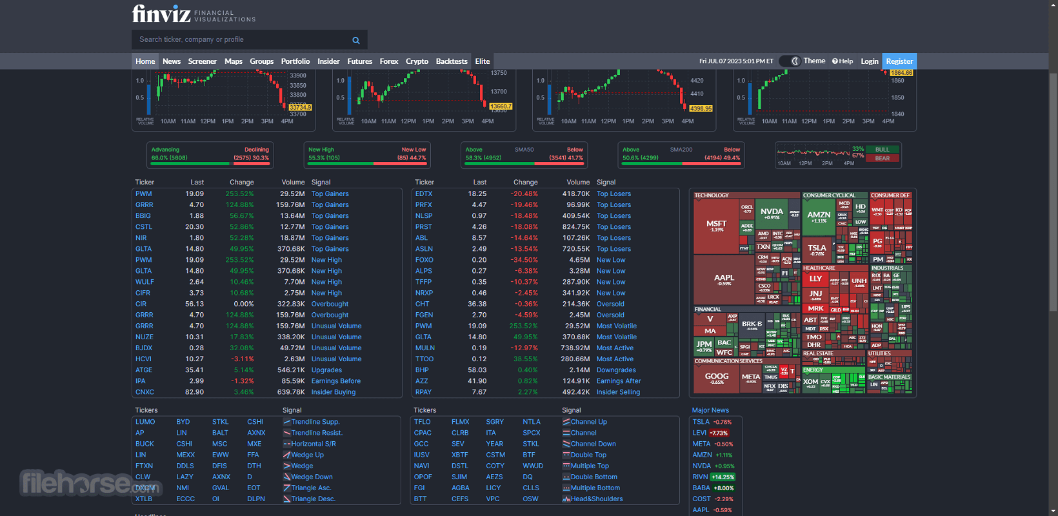The width and height of the screenshot is (1058, 516).
Task: Click the Multiple Bottom pattern icon
Action: coord(566,488)
